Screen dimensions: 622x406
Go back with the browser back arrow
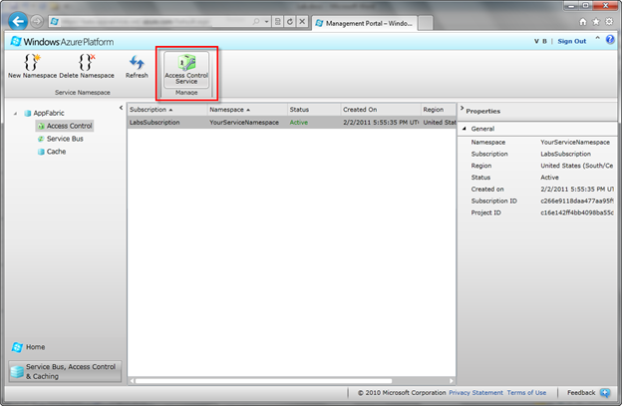[18, 21]
